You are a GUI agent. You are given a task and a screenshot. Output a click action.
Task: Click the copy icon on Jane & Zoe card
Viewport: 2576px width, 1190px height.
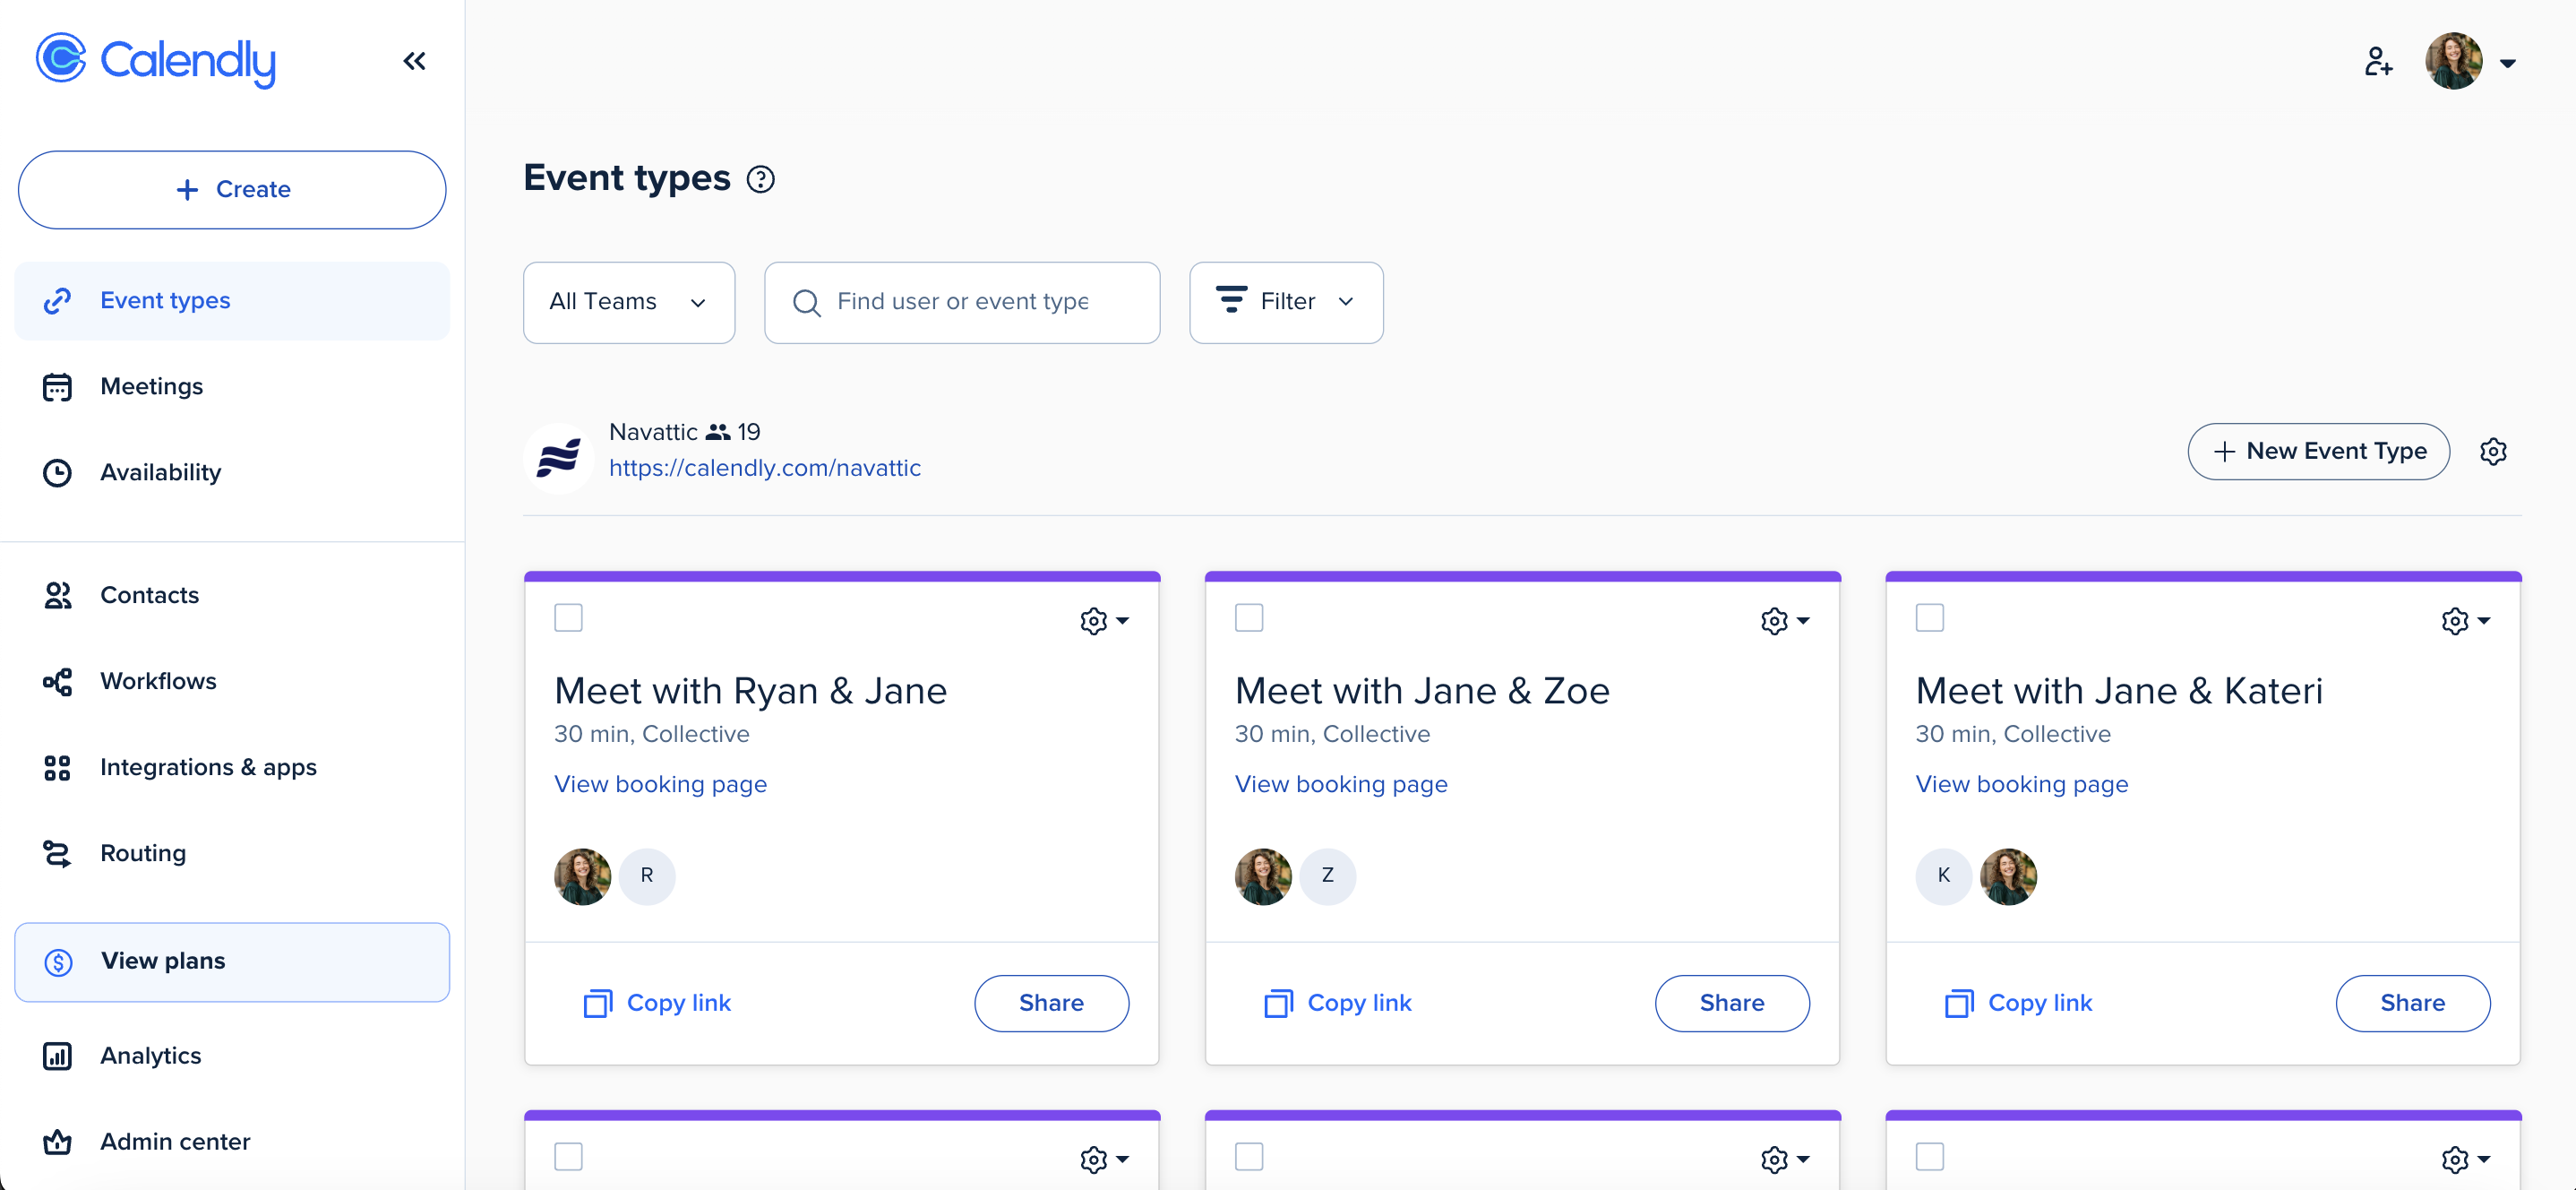pyautogui.click(x=1278, y=1003)
